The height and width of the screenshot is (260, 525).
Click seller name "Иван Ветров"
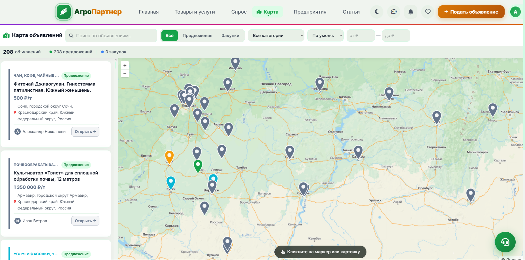[x=35, y=221]
